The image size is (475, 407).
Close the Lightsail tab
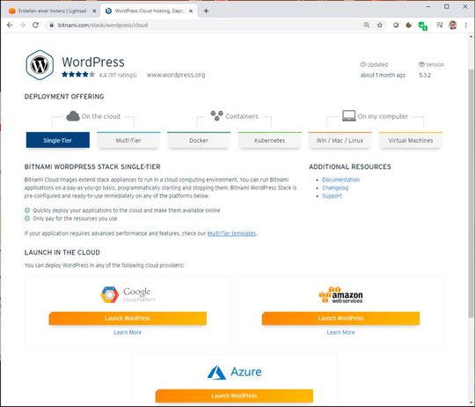94,11
